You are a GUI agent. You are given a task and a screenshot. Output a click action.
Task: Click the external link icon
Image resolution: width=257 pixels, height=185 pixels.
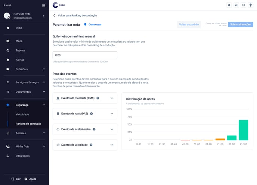244,5
